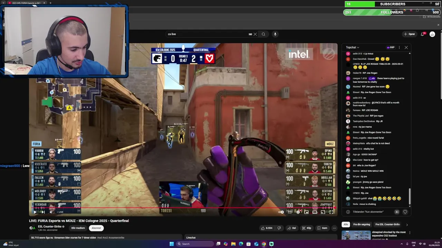The width and height of the screenshot is (442, 248).
Task: Create a clip with the Klip button
Action: click(307, 228)
